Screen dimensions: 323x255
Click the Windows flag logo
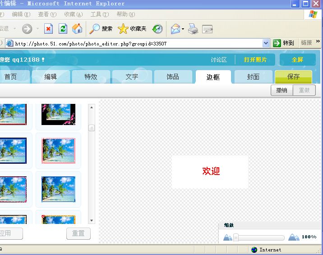point(313,14)
